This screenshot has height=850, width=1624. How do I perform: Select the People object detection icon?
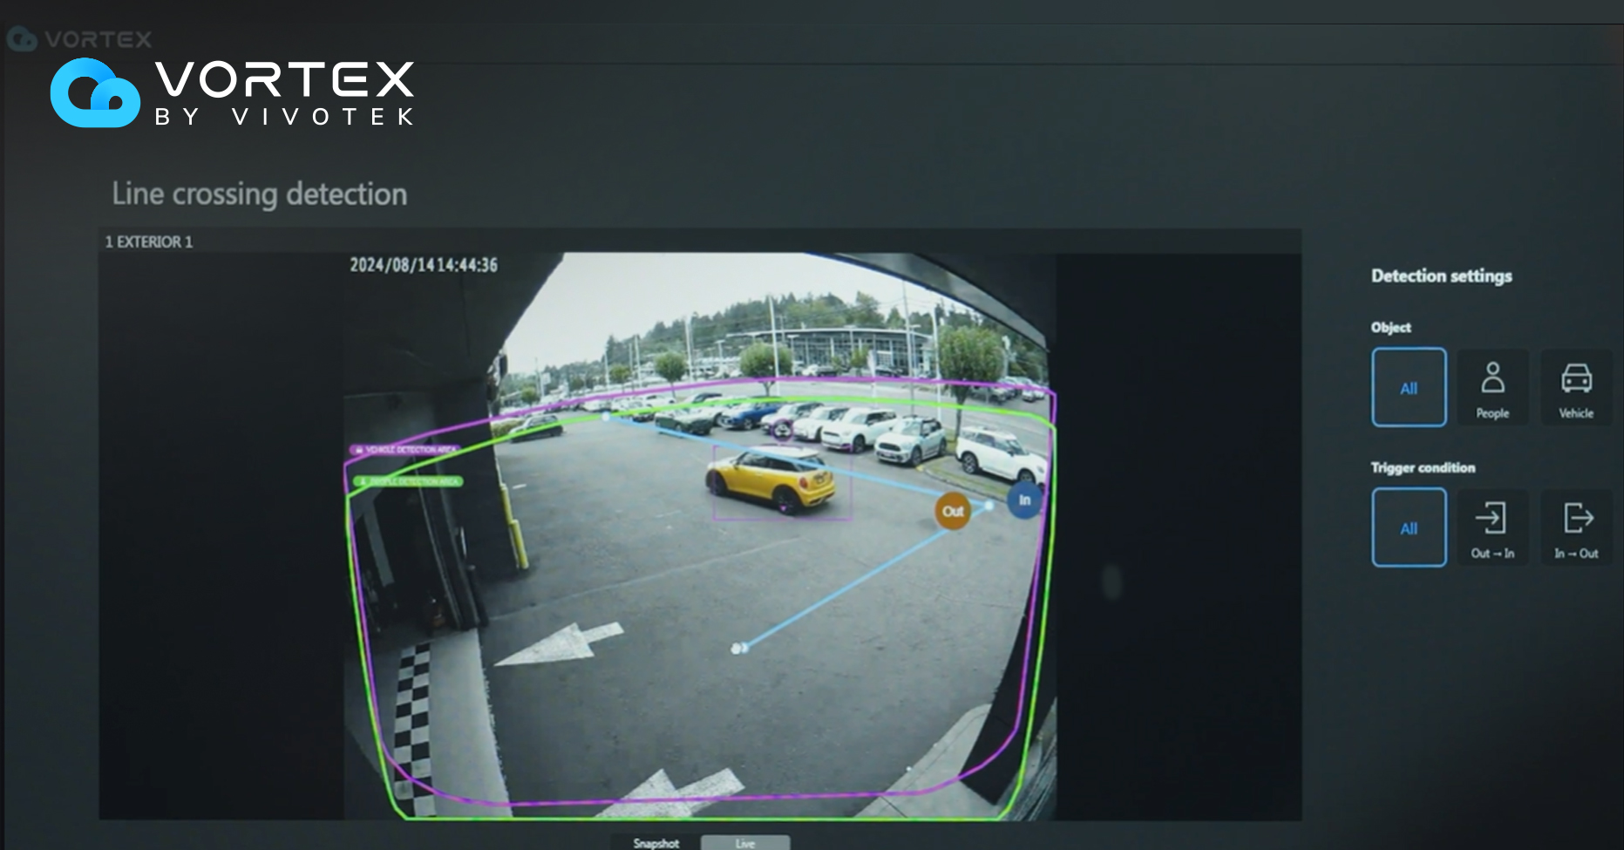(x=1492, y=387)
